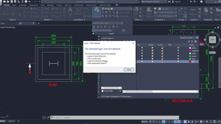
Task: Toggle Lock padlock for the red layer
Action: (162, 62)
